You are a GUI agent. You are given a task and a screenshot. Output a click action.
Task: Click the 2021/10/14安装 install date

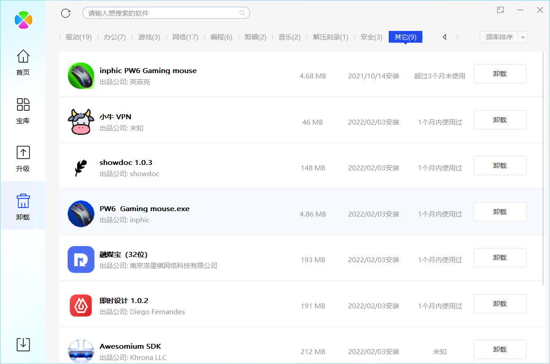pyautogui.click(x=374, y=76)
